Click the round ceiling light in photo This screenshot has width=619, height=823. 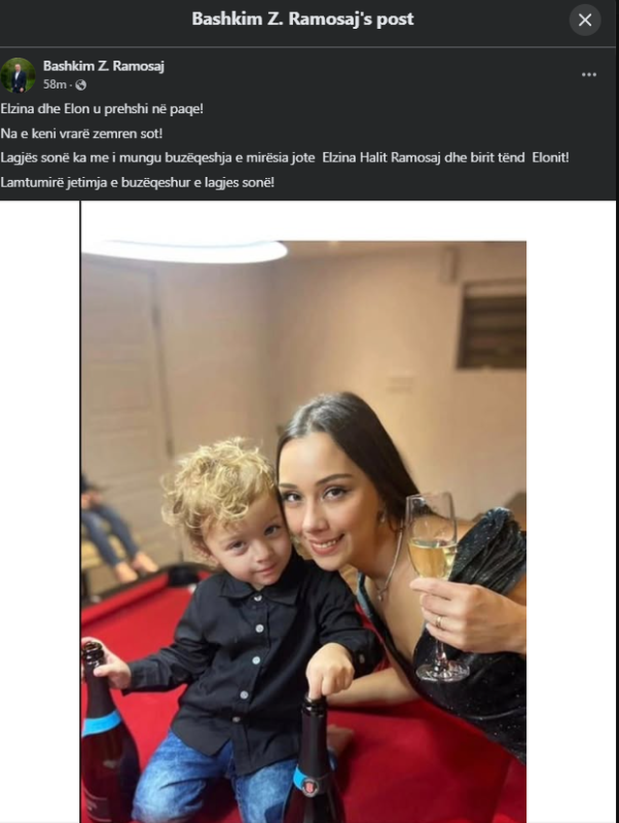186,250
